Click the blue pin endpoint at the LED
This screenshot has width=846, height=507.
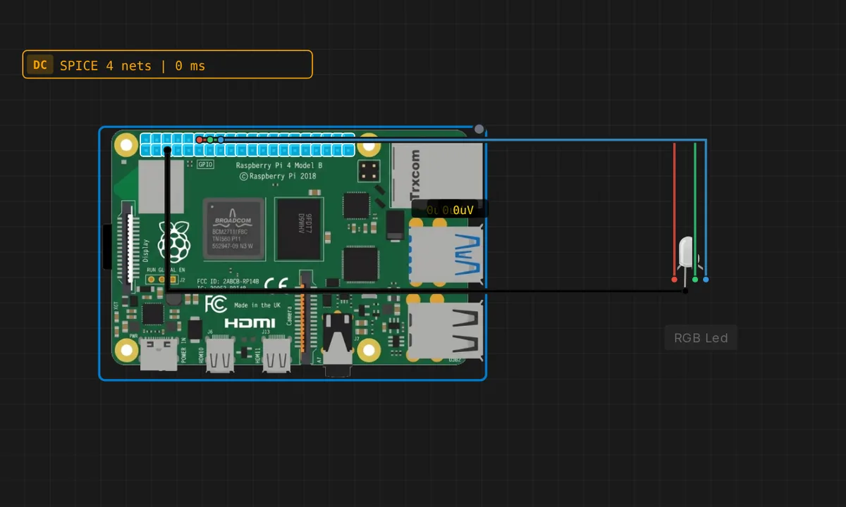(706, 280)
